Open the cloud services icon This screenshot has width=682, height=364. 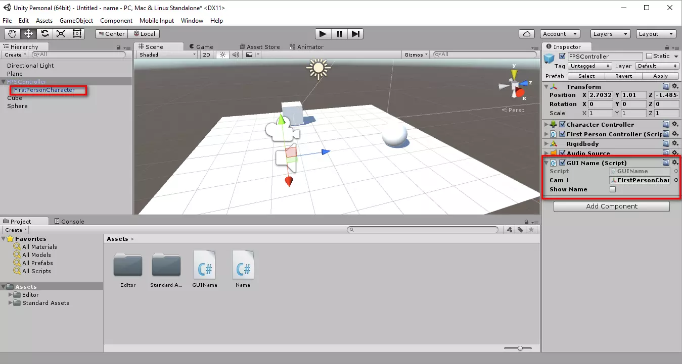coord(527,34)
